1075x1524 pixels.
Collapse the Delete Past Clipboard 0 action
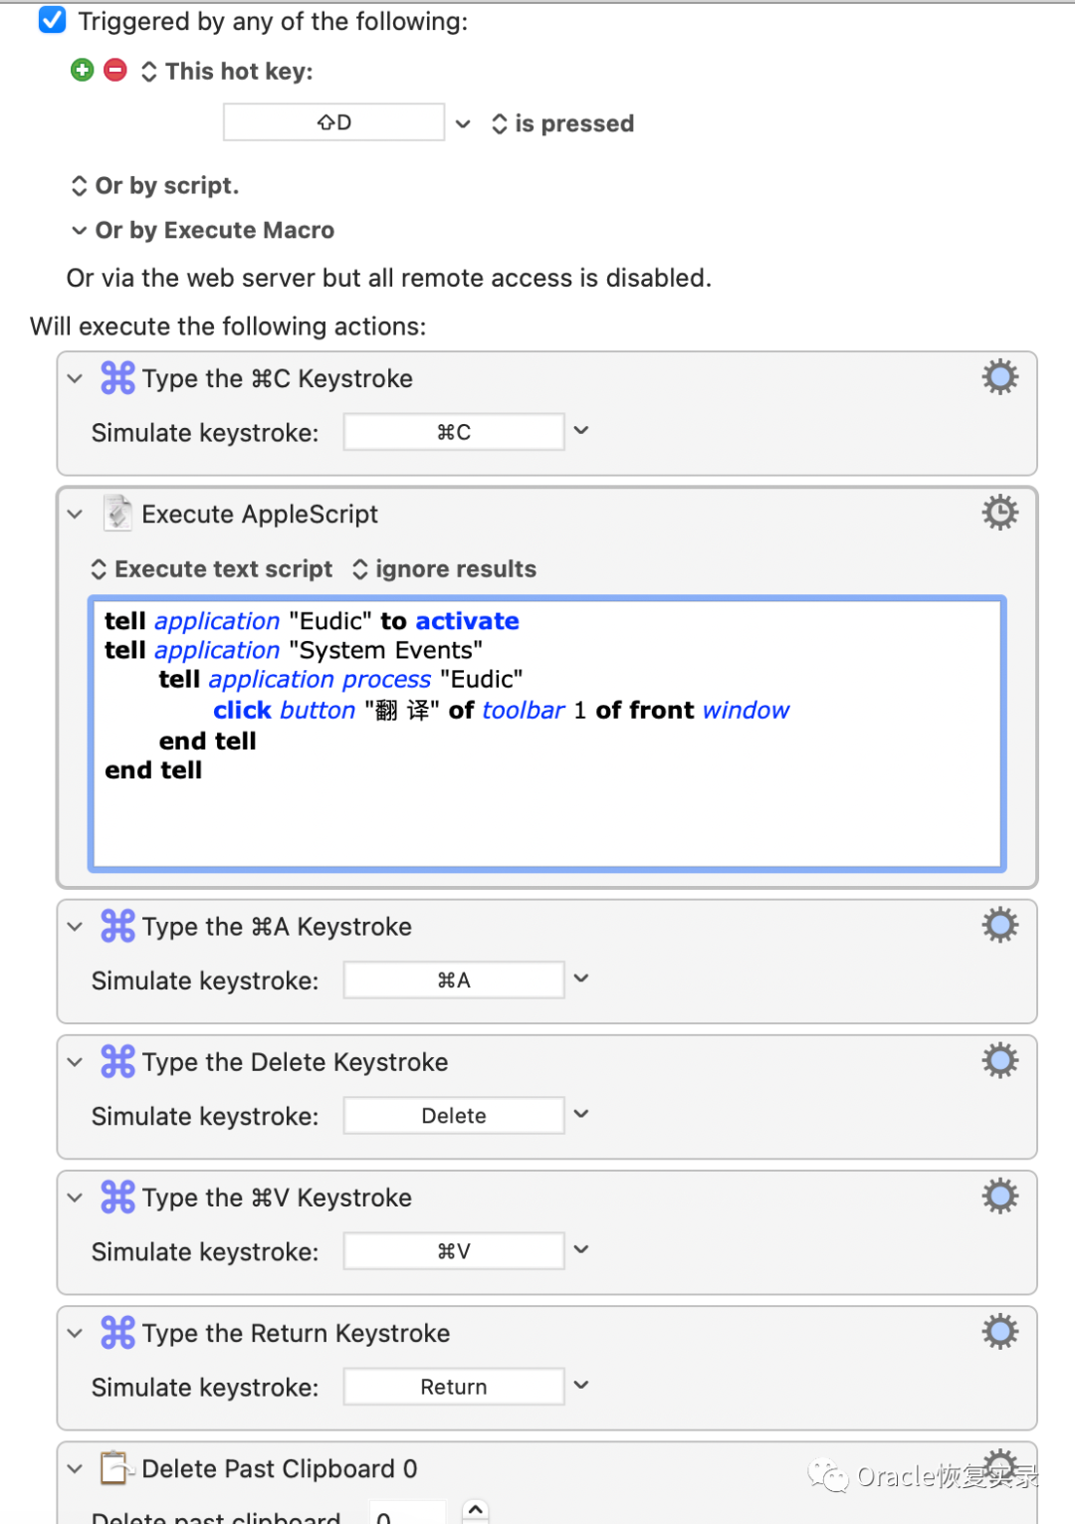point(75,1469)
